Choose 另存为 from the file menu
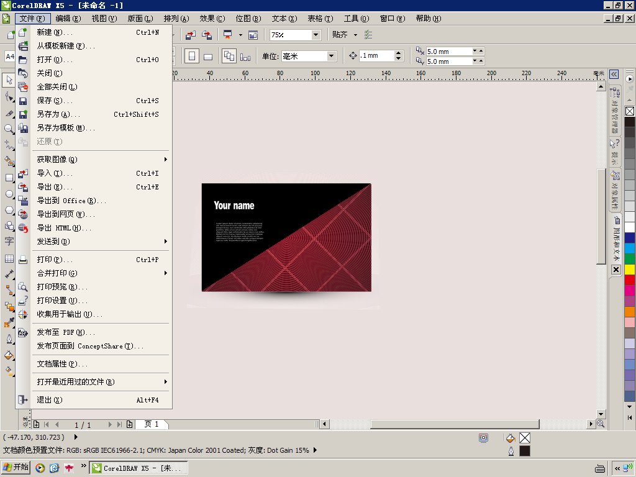 (94, 114)
